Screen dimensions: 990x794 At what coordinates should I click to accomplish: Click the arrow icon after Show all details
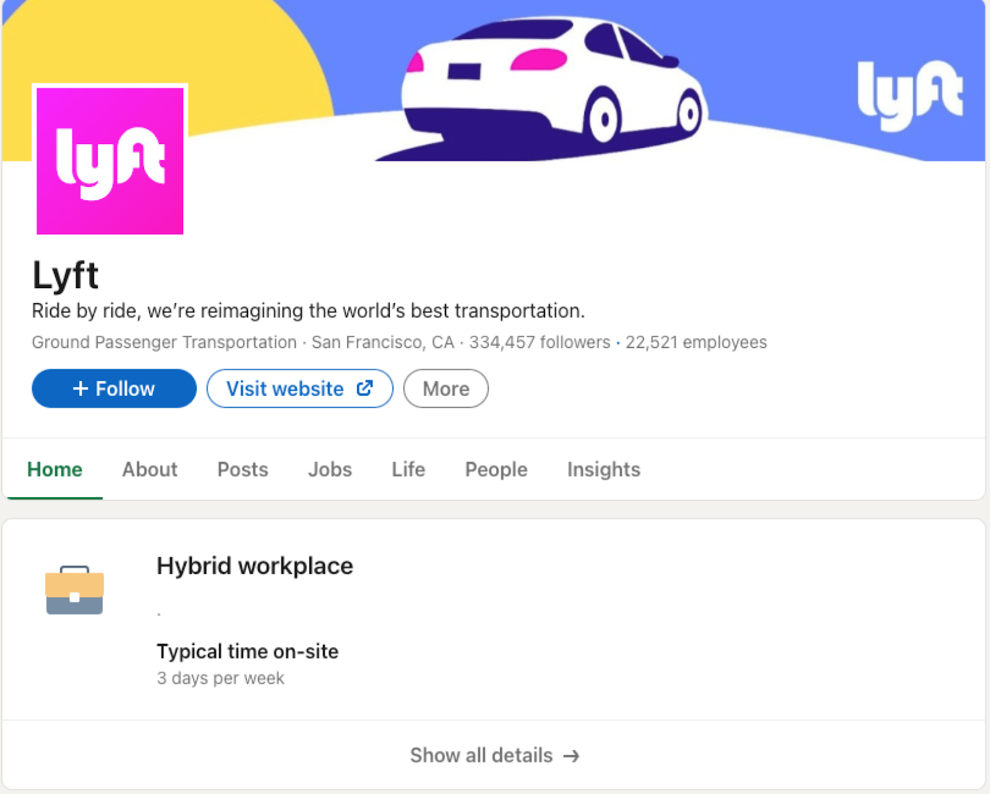(x=572, y=756)
